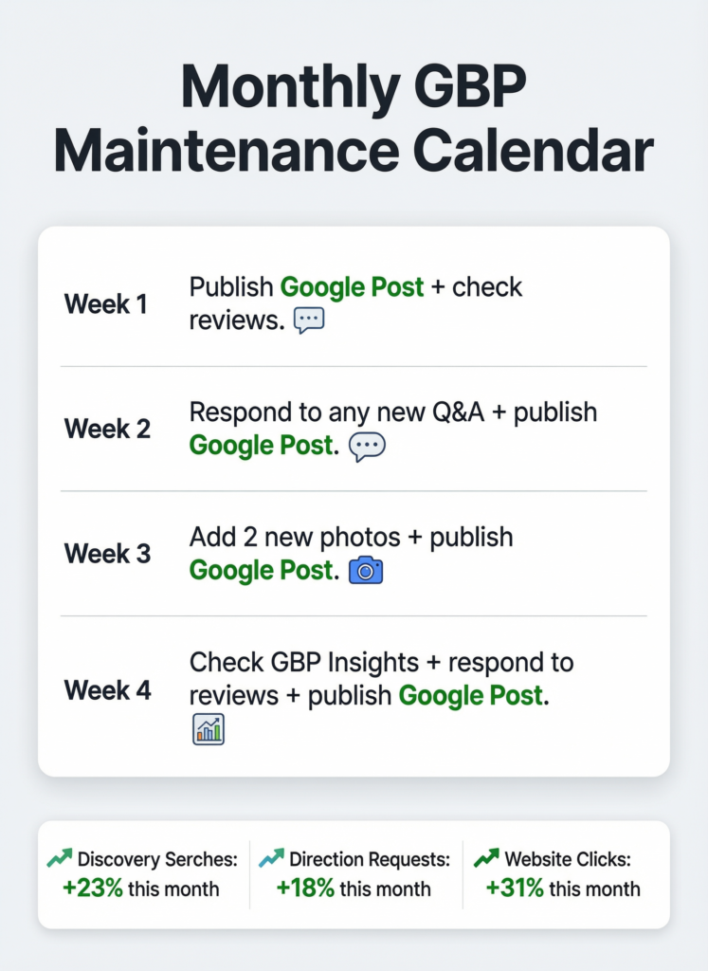Click the trend arrow beside Website Clicks

pos(486,857)
